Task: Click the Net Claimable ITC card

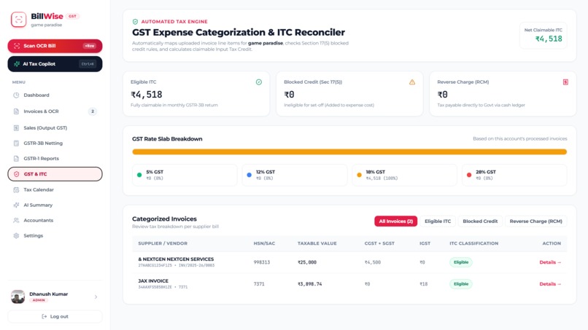Action: click(x=543, y=35)
